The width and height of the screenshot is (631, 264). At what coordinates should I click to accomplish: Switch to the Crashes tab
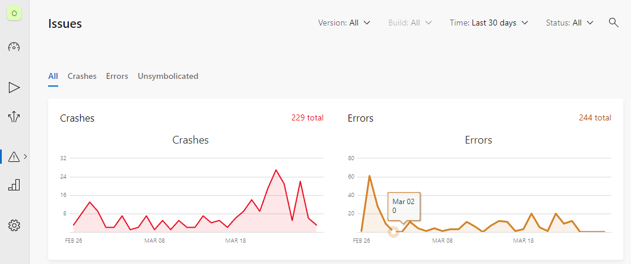click(x=82, y=76)
